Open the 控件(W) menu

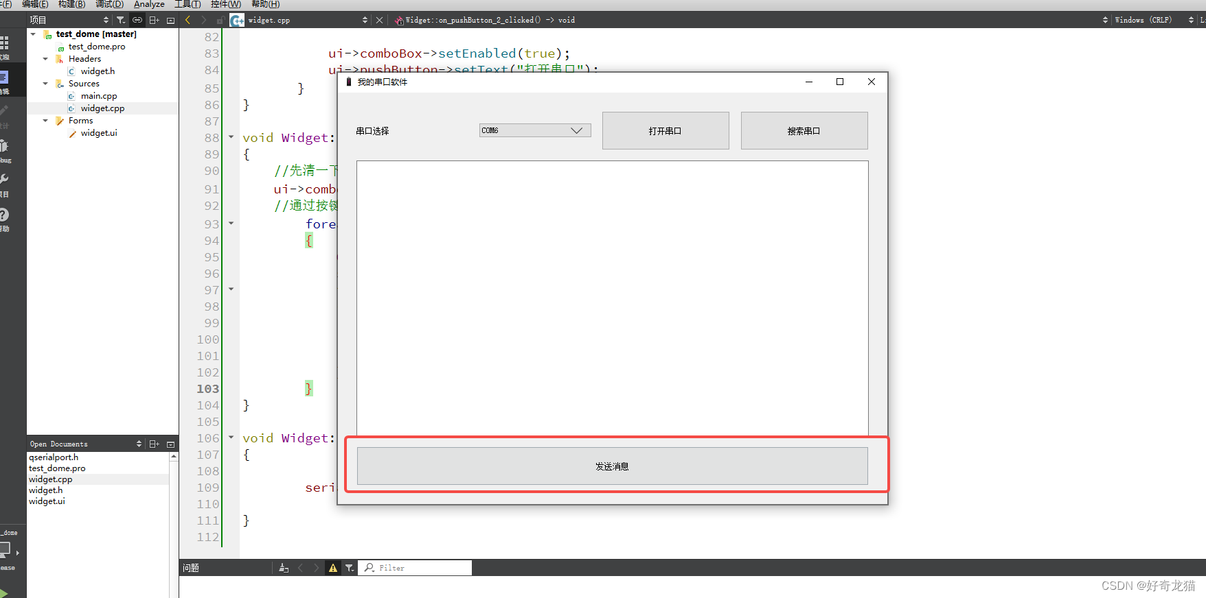pyautogui.click(x=226, y=4)
